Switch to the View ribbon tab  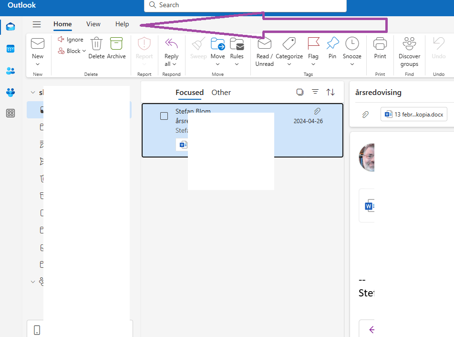click(93, 24)
